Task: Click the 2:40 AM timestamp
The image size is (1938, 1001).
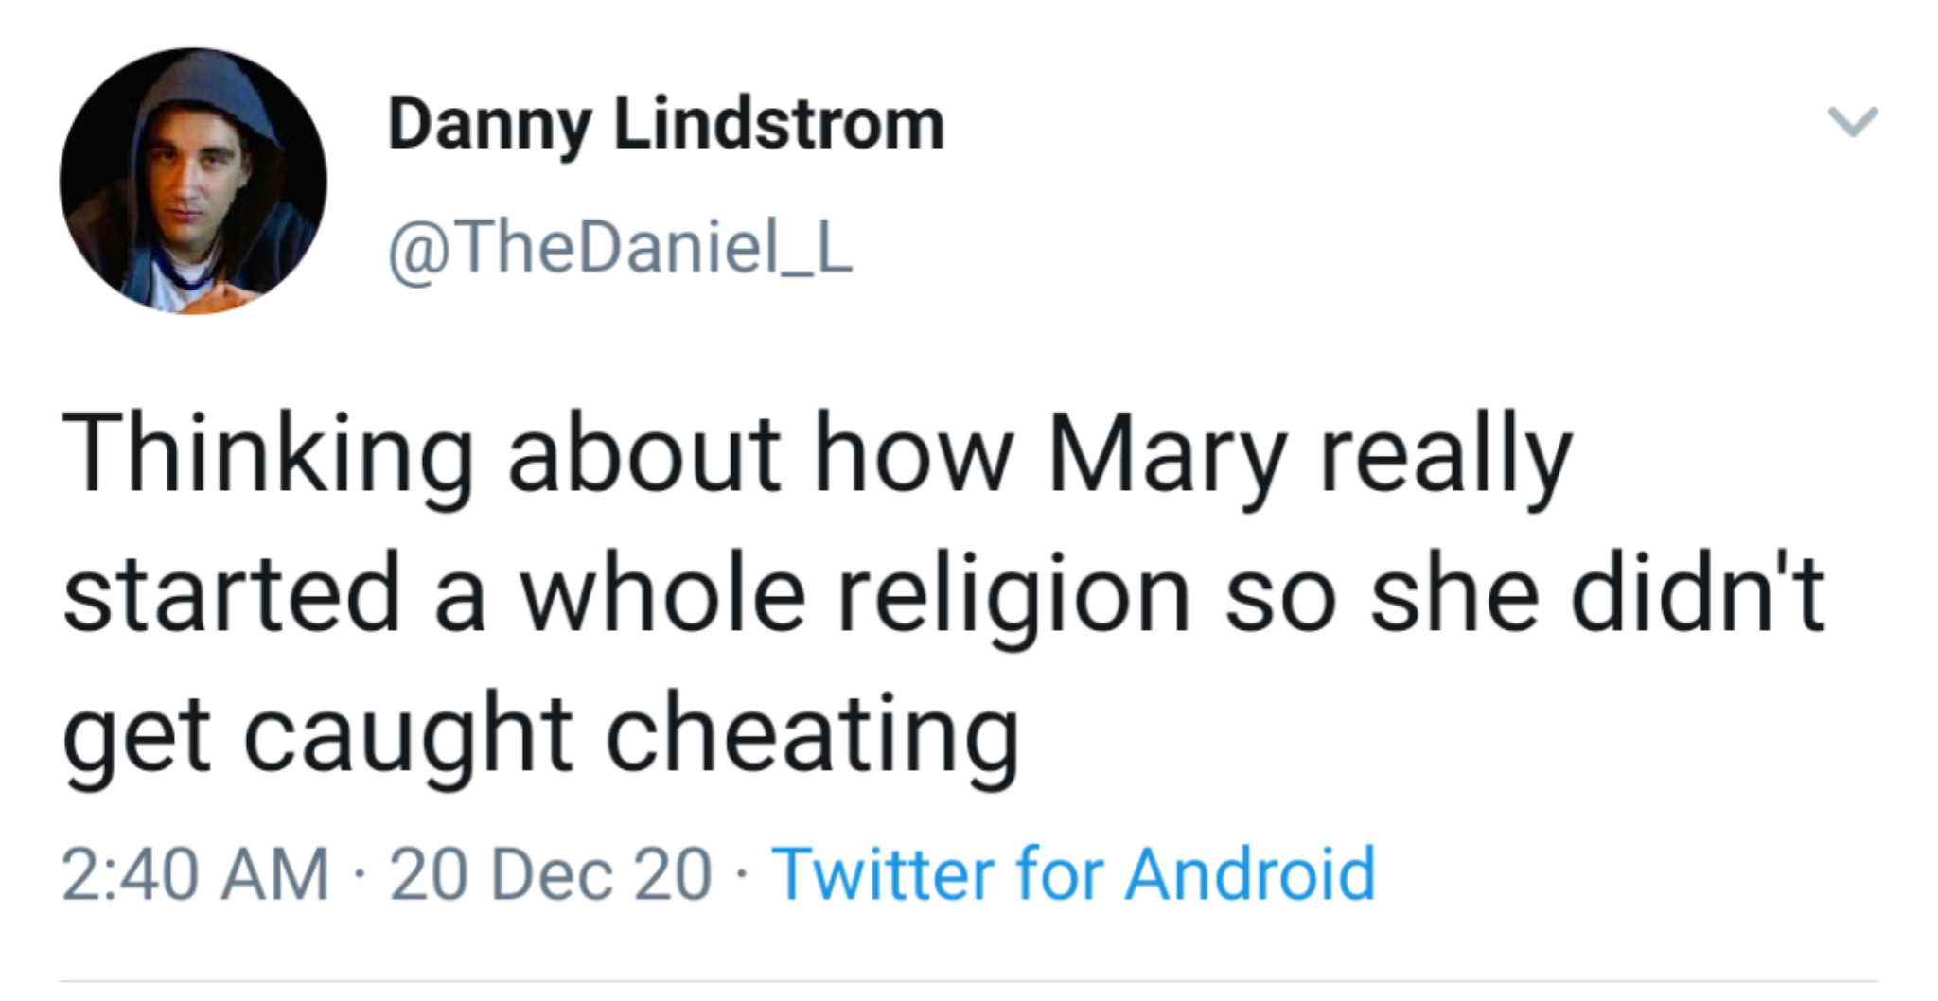Action: pos(195,873)
